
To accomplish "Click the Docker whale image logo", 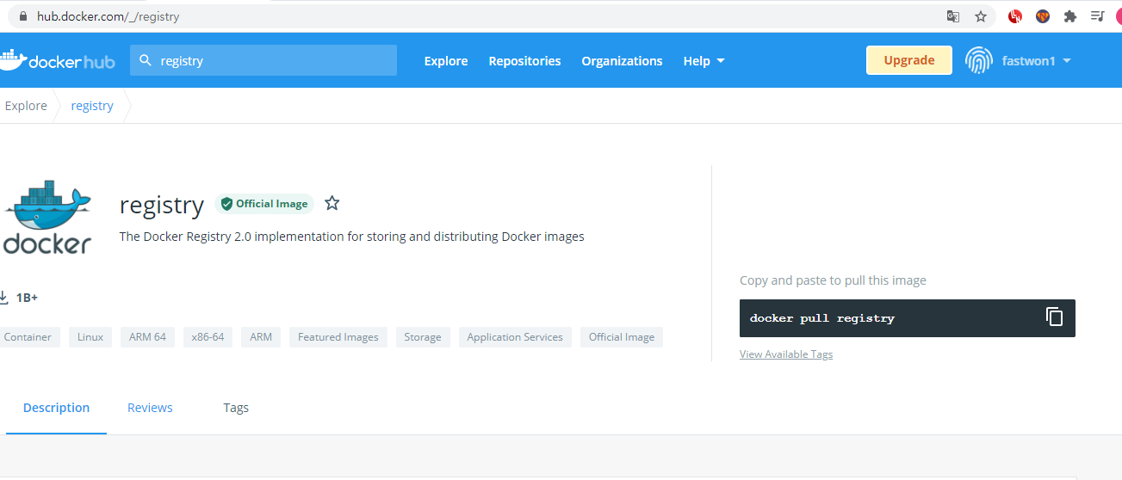I will pos(46,217).
